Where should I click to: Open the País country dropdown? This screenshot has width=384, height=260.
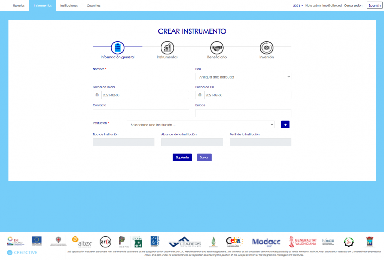point(243,76)
